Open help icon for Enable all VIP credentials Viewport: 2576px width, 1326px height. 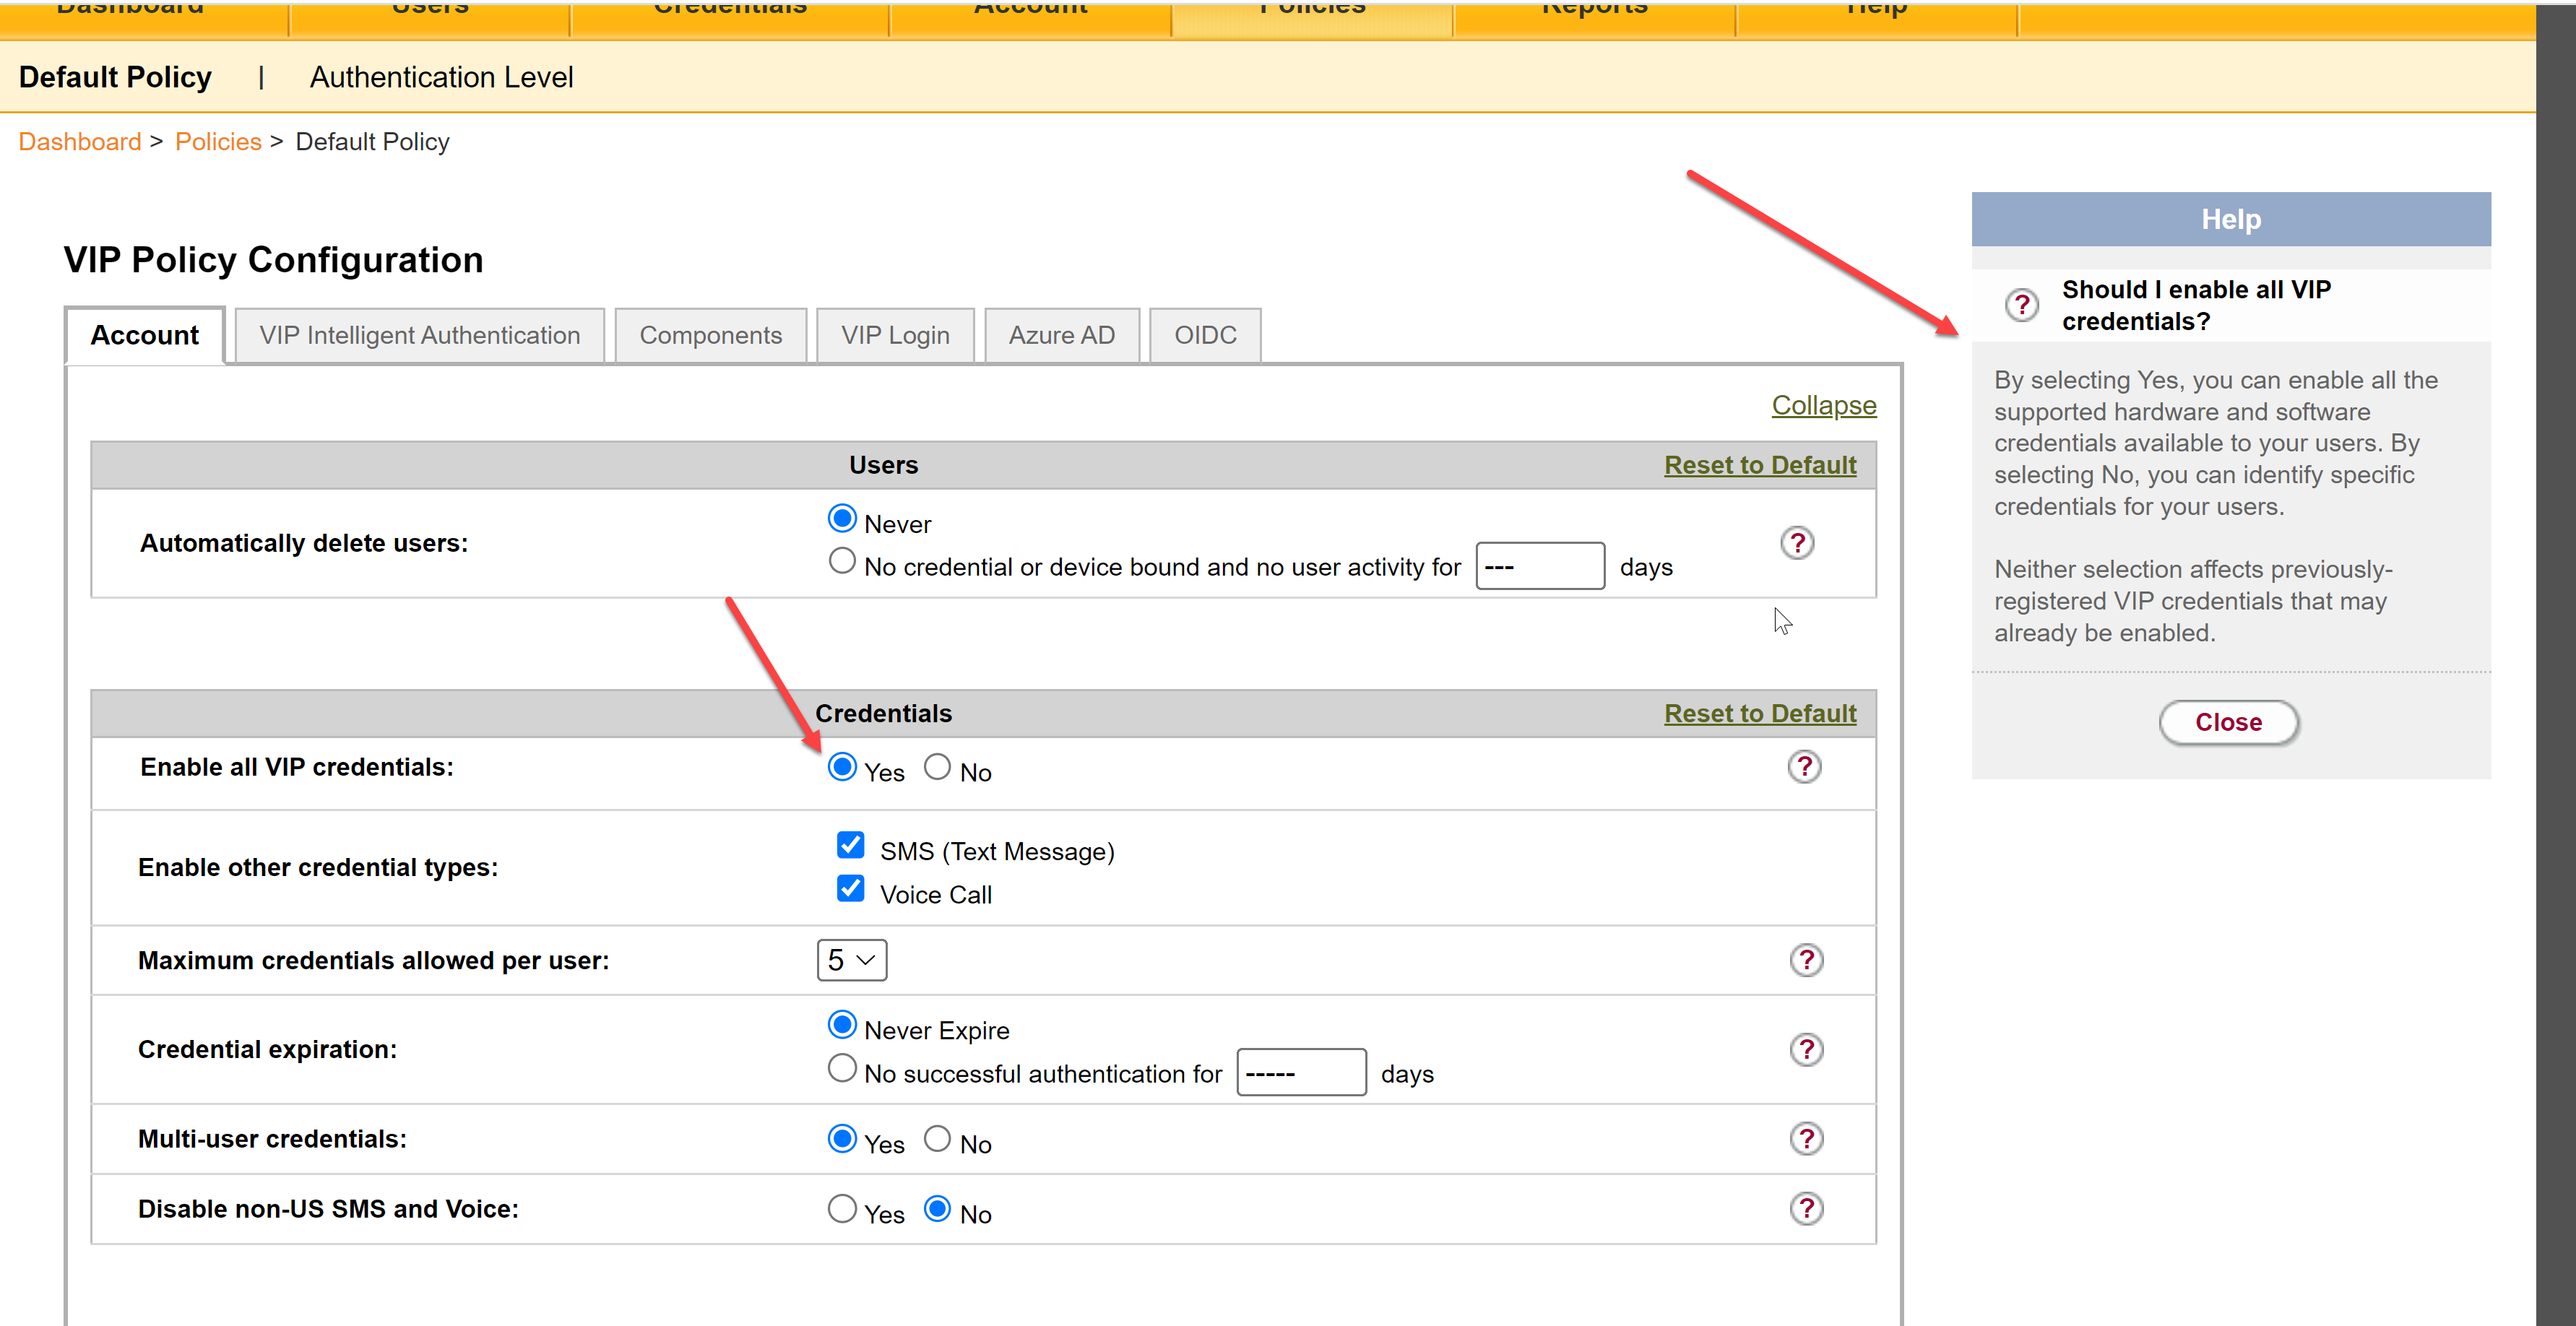(1804, 767)
